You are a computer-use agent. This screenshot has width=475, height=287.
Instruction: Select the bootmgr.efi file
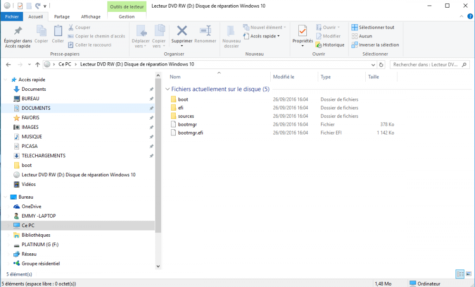(190, 133)
